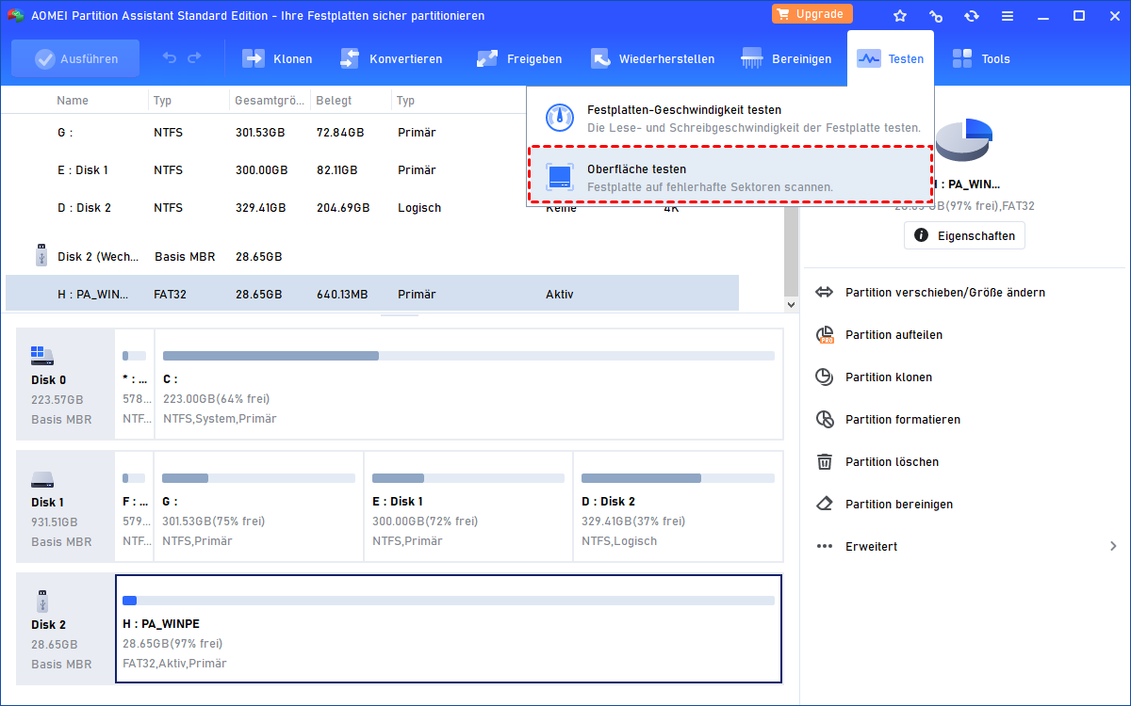Click the 640.13MB used value cell

pyautogui.click(x=342, y=295)
